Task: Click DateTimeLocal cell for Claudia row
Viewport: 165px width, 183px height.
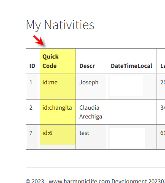Action: (132, 112)
